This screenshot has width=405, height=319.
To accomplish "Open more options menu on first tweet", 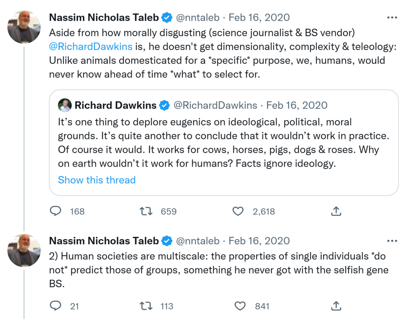I will pyautogui.click(x=392, y=18).
